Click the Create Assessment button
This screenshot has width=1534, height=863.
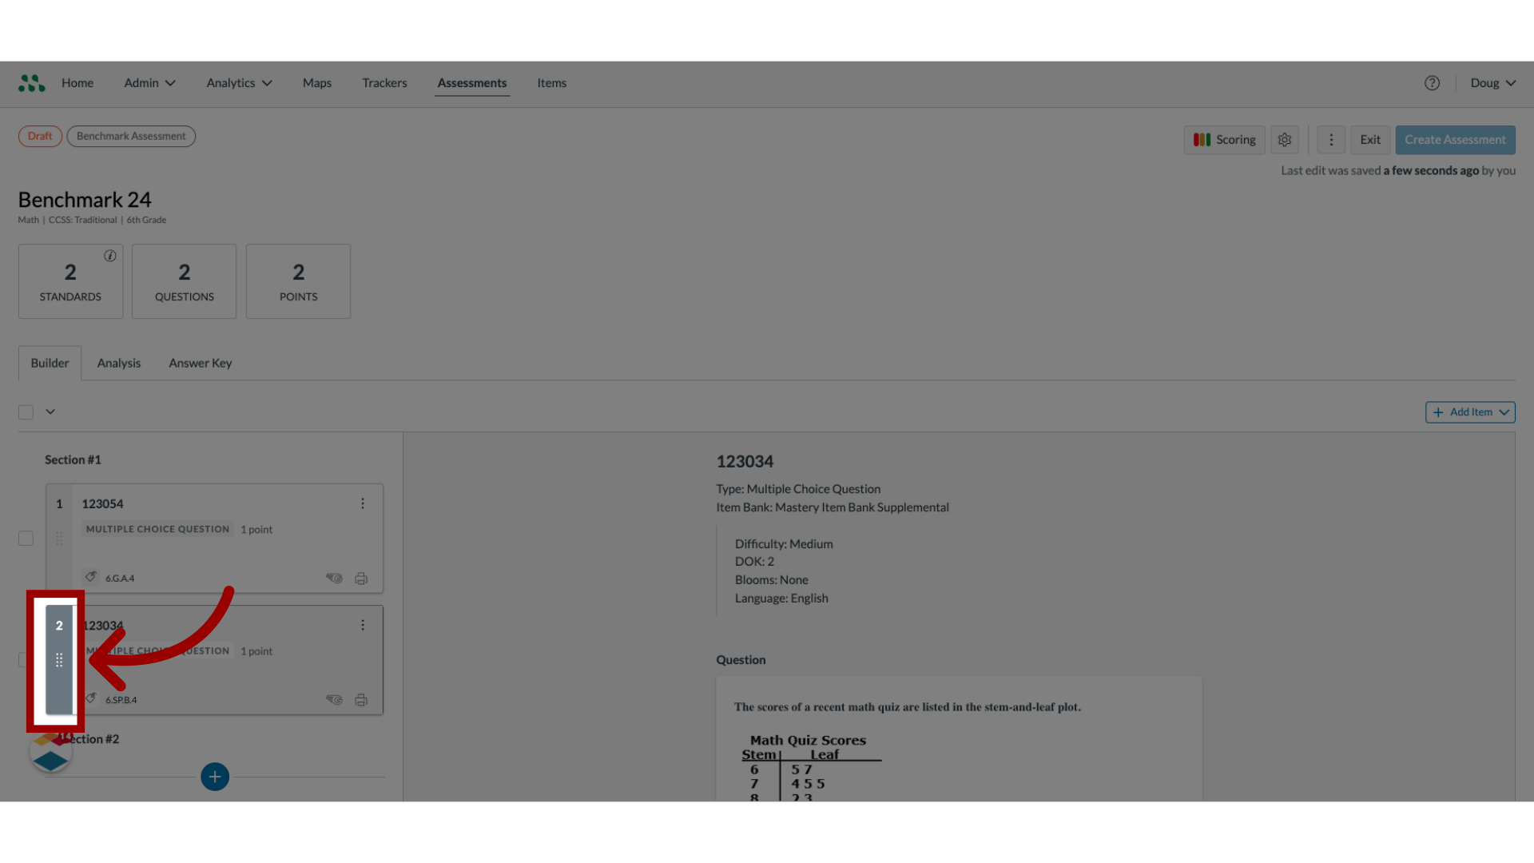click(1454, 139)
